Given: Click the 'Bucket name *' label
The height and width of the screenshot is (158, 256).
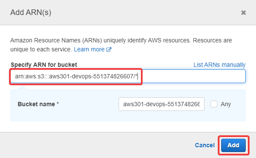Looking at the screenshot, I should coord(38,104).
